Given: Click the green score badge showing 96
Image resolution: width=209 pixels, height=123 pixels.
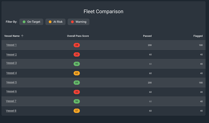Looking at the screenshot, I should (x=77, y=101).
